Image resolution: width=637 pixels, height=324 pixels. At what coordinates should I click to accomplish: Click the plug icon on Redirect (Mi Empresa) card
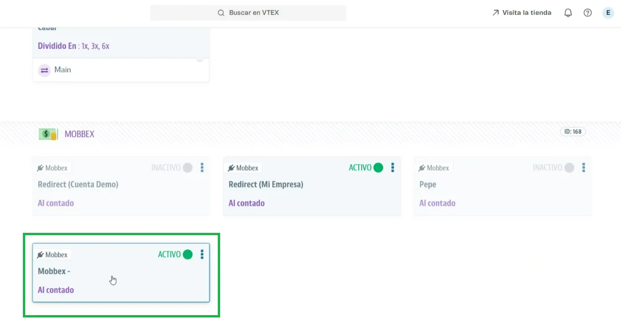click(231, 168)
